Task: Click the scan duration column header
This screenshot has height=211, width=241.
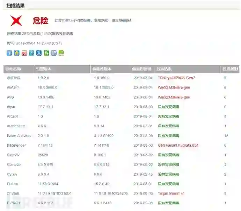Action: coord(230,69)
